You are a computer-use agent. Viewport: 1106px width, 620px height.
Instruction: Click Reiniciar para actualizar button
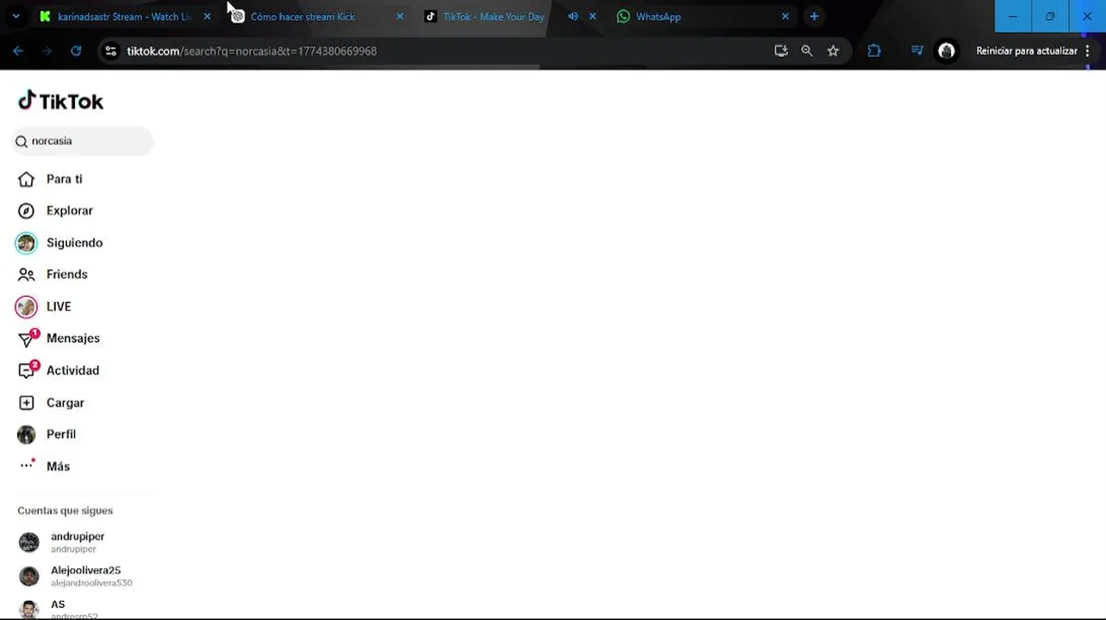pyautogui.click(x=1027, y=51)
